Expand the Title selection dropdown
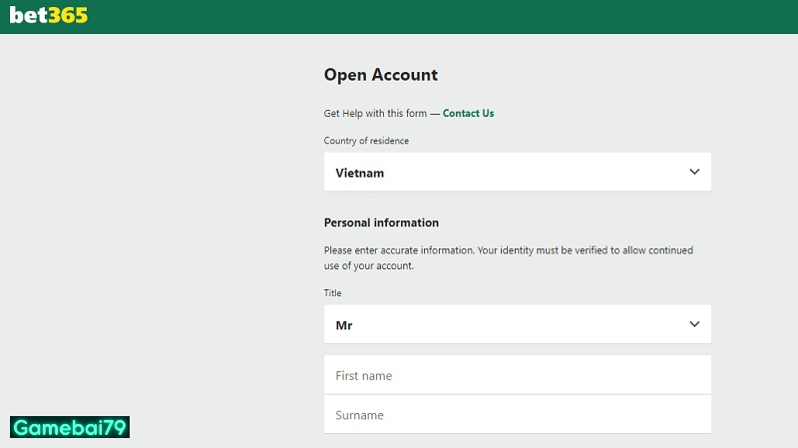The width and height of the screenshot is (798, 448). [x=517, y=324]
